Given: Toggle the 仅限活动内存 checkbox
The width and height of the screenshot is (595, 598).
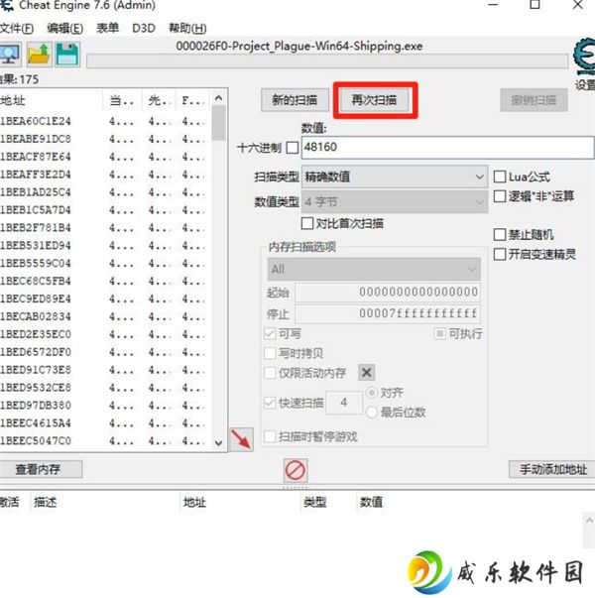Looking at the screenshot, I should click(x=270, y=373).
